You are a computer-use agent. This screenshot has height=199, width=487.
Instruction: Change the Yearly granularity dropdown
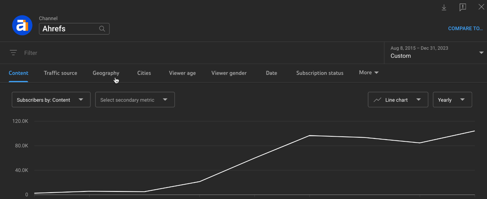(x=452, y=100)
